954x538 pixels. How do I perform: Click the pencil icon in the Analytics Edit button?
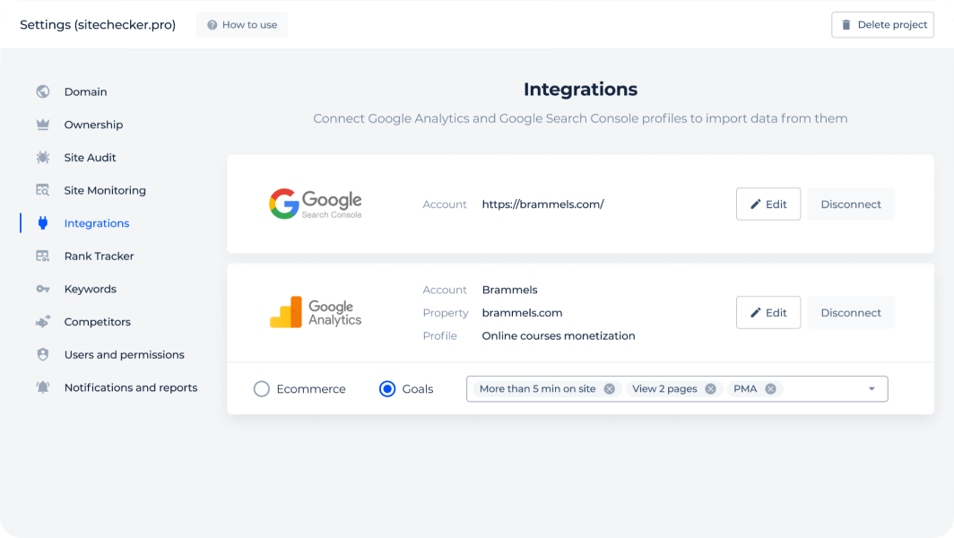(x=755, y=313)
